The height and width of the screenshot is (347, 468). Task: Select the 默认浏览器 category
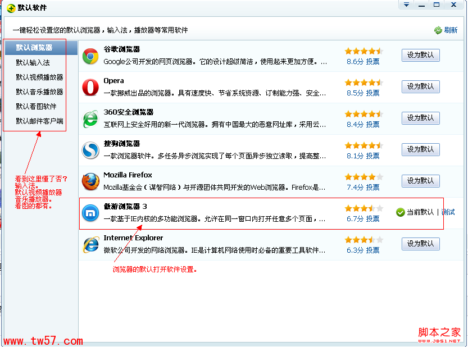(41, 48)
